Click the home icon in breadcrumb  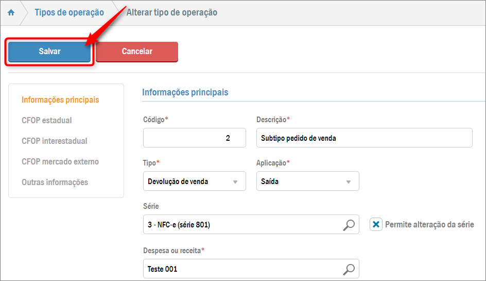point(11,12)
